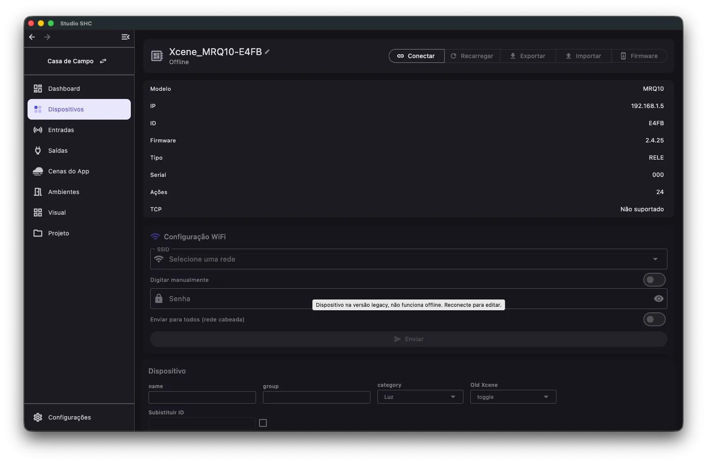Click the lock icon in Senha field
This screenshot has height=463, width=707.
(x=159, y=299)
